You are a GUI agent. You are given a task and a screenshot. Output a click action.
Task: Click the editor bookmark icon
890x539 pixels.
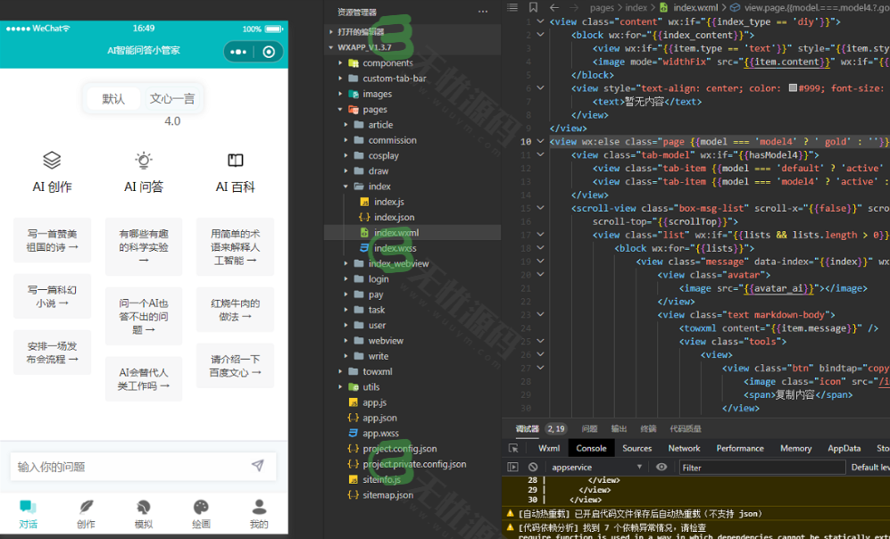[532, 8]
